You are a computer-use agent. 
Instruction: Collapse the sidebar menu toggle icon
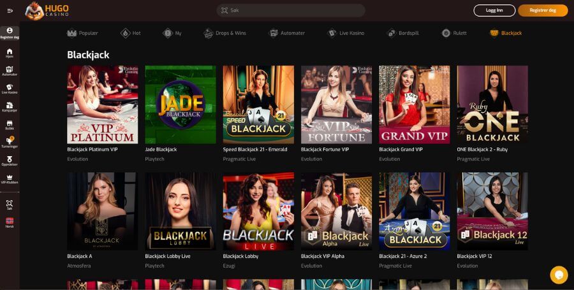10,11
